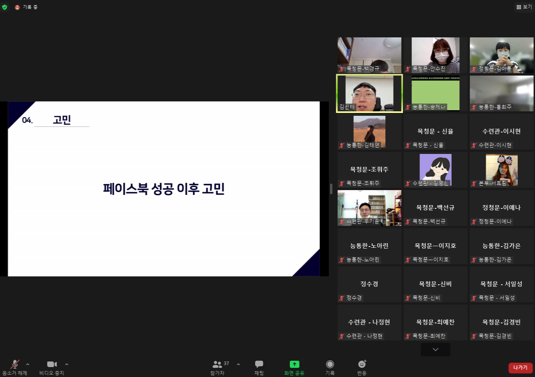Image resolution: width=535 pixels, height=377 pixels.
Task: Click muted mic icon beside 수련관 - 나정현 label
Action: coord(342,336)
